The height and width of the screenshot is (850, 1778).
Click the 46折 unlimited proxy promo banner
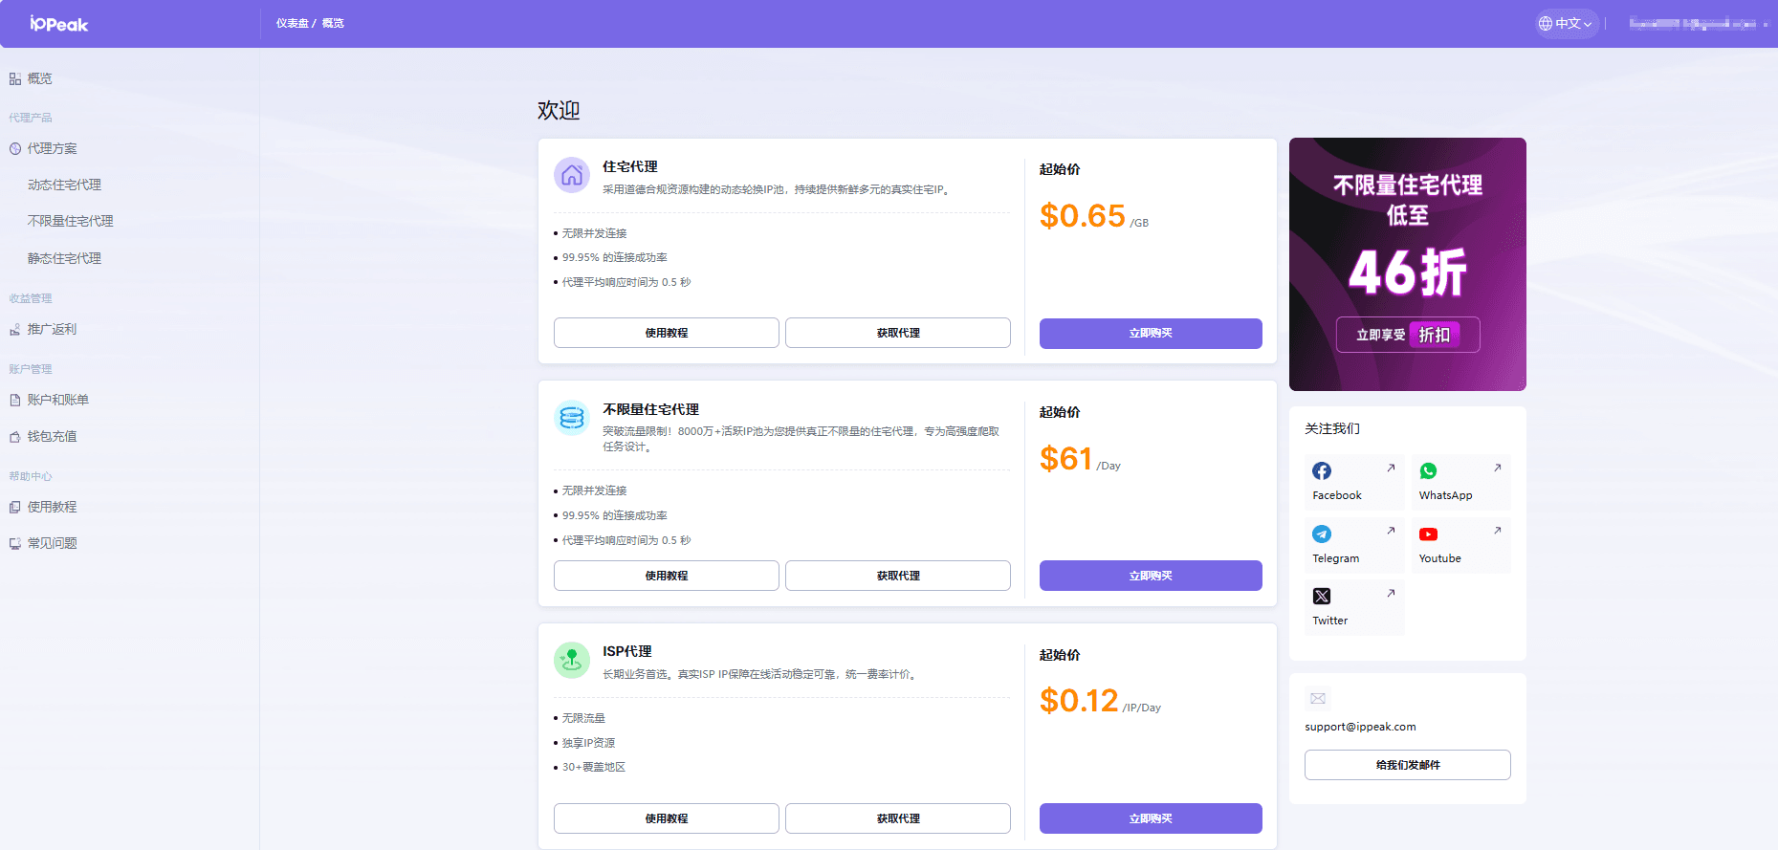click(1407, 264)
